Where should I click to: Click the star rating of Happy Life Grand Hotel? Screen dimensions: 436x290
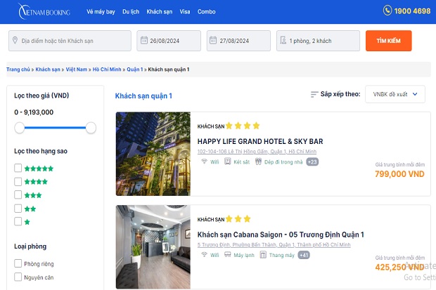[243, 126]
